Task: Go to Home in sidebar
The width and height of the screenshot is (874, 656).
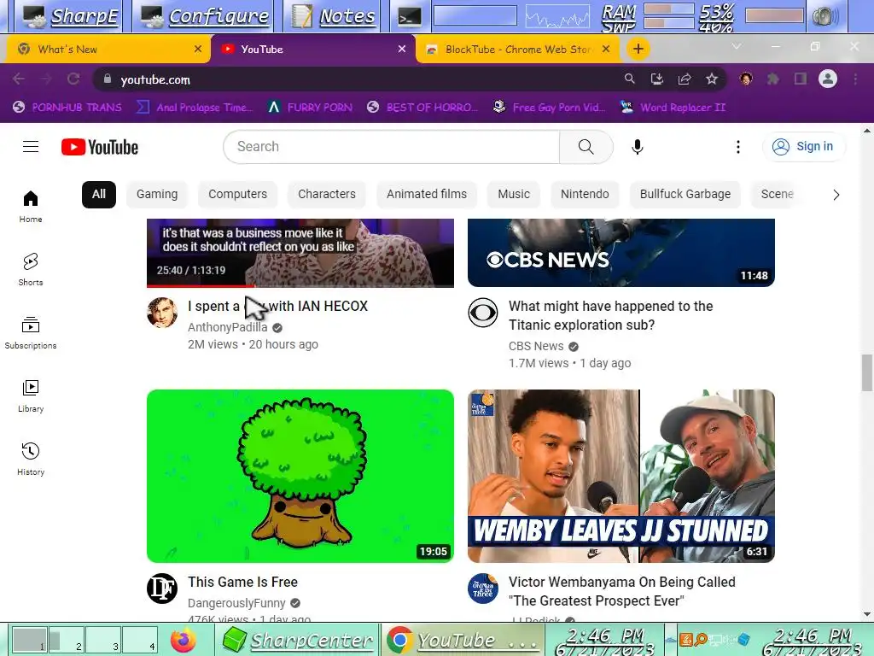Action: click(x=31, y=207)
